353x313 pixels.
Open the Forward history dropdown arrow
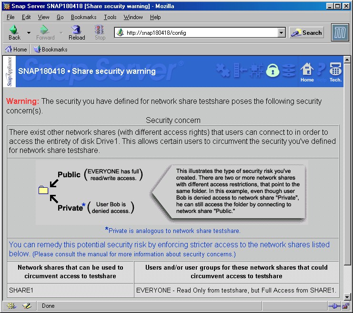click(61, 33)
